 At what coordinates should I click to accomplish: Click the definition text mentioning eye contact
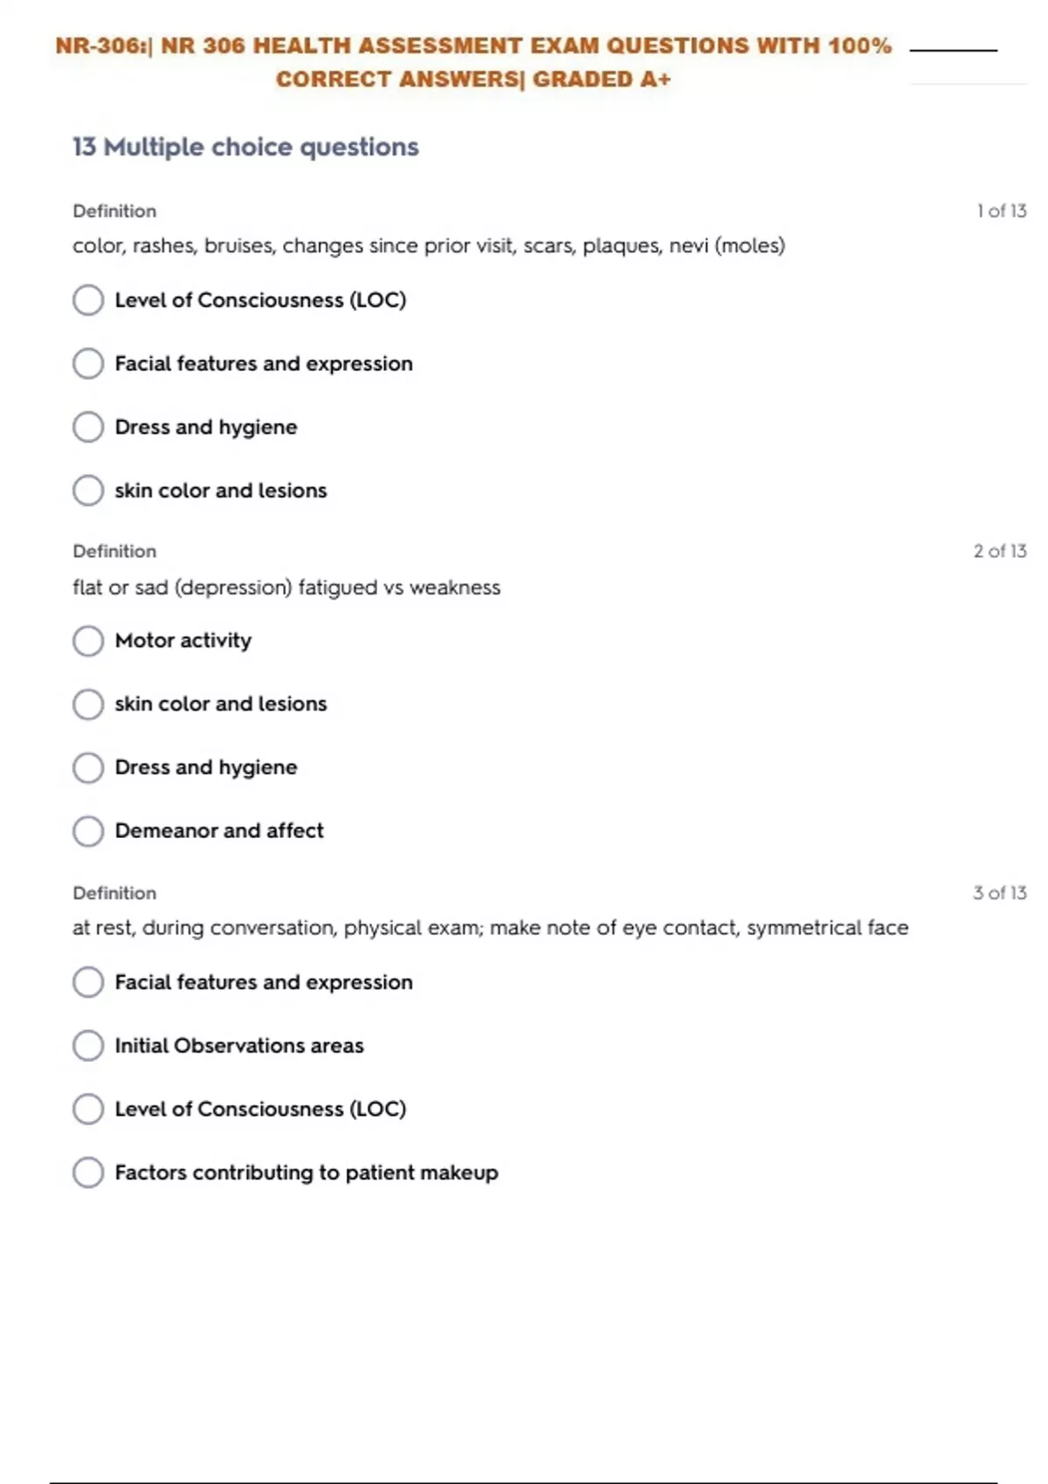coord(490,928)
